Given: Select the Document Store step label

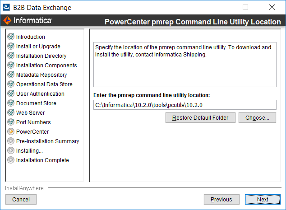Looking at the screenshot, I should click(36, 103).
